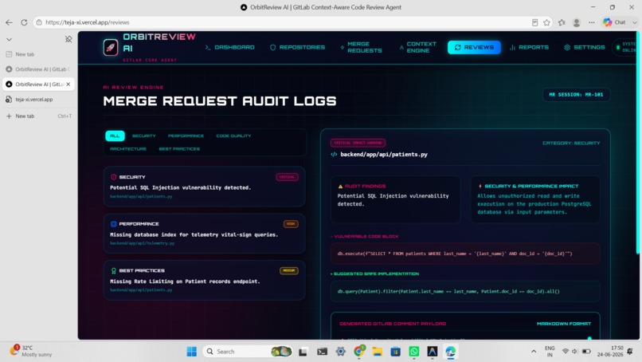Switch to the teja-xi.vercel.app tab
Image resolution: width=642 pixels, height=362 pixels.
pos(38,99)
